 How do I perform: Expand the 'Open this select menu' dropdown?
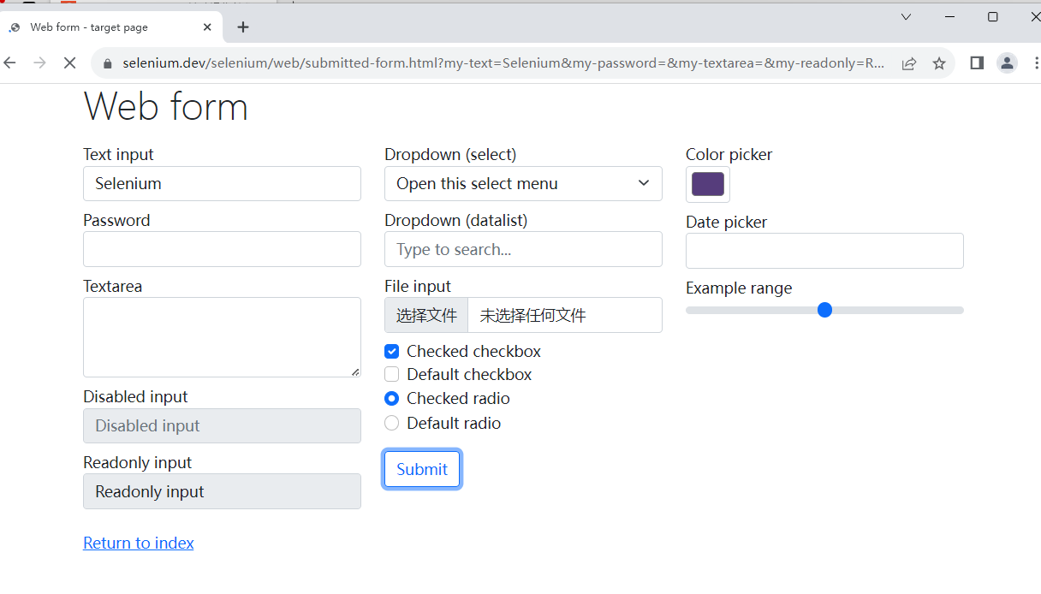(x=523, y=184)
